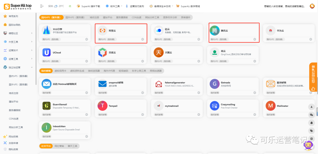Click the Mailinator M icon
The image size is (318, 154).
coord(271,106)
